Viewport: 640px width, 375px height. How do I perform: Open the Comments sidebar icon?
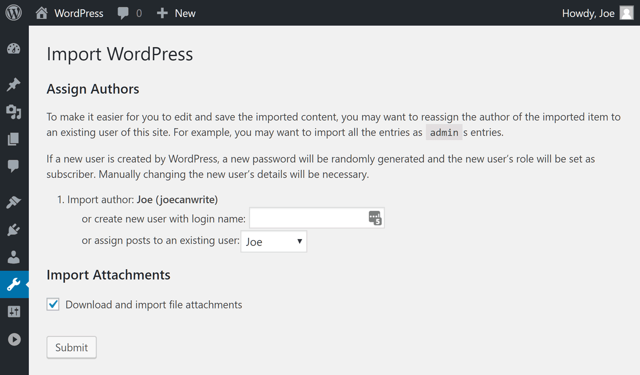pos(14,166)
